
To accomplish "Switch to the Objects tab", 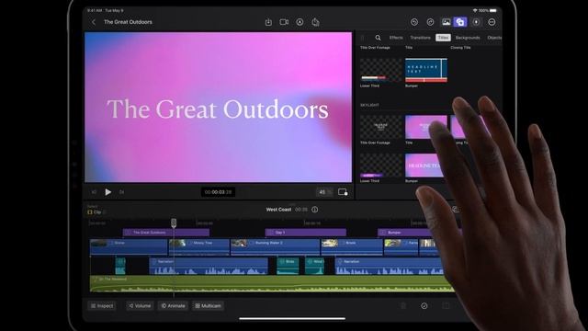I will click(x=494, y=38).
